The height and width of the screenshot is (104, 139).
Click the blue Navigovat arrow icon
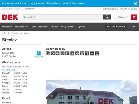point(39,53)
